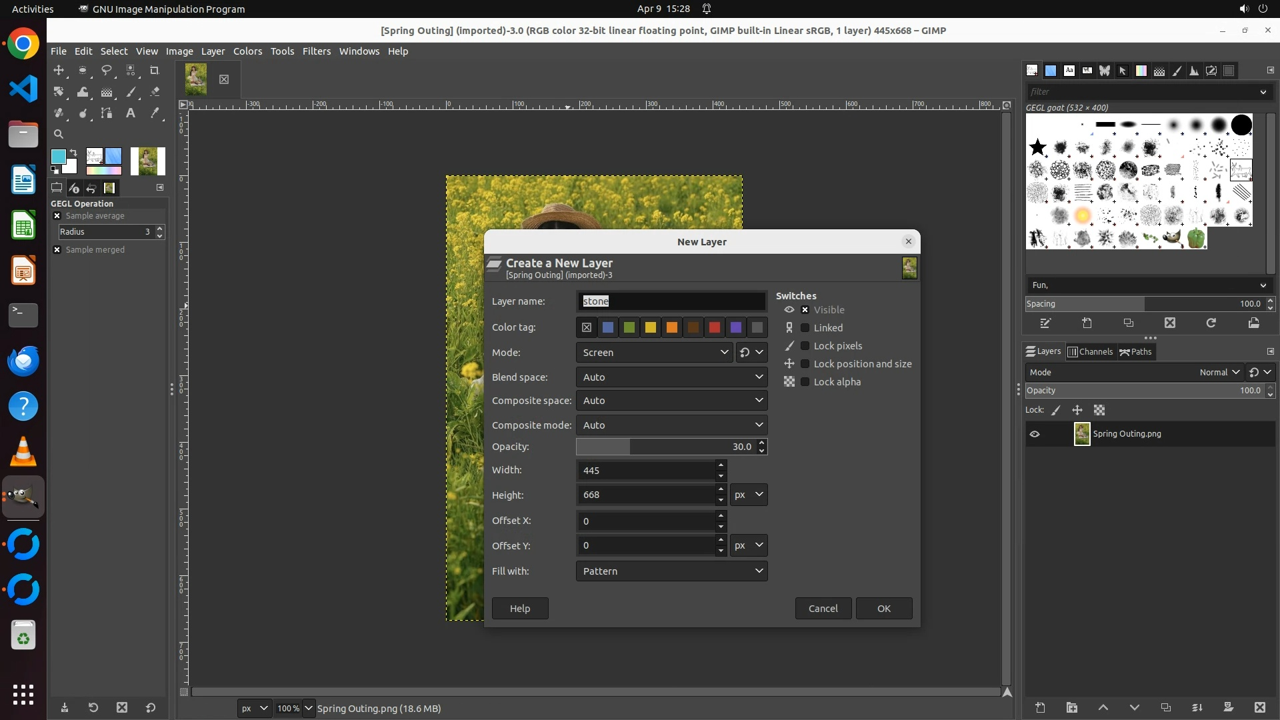This screenshot has height=720, width=1280.
Task: Expand the Blend space dropdown
Action: tap(671, 377)
